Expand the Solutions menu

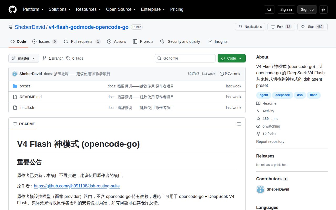click(x=60, y=9)
